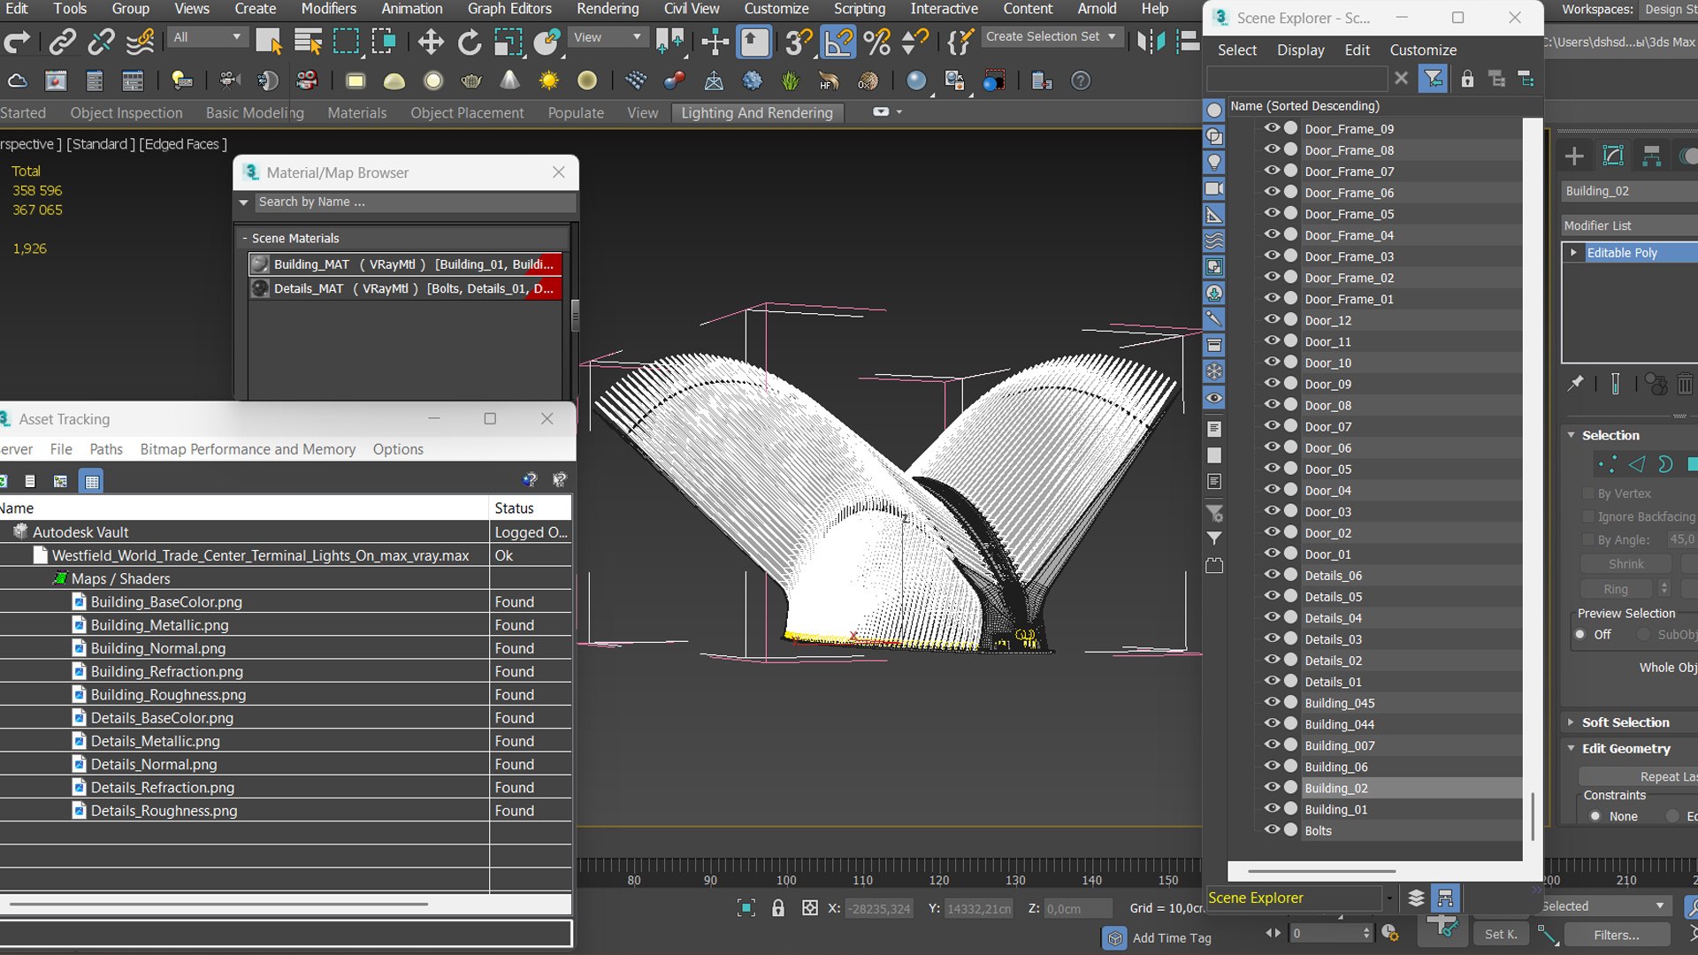Click the lock icon in Scene Explorer toolbar
Viewport: 1698px width, 955px height.
tap(1467, 79)
